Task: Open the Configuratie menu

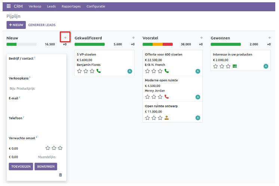Action: click(x=96, y=6)
